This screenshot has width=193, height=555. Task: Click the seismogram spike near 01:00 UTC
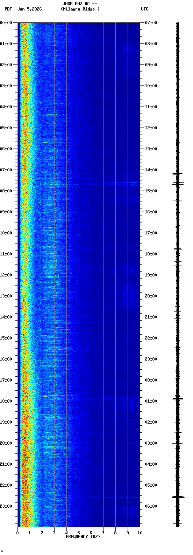click(178, 398)
